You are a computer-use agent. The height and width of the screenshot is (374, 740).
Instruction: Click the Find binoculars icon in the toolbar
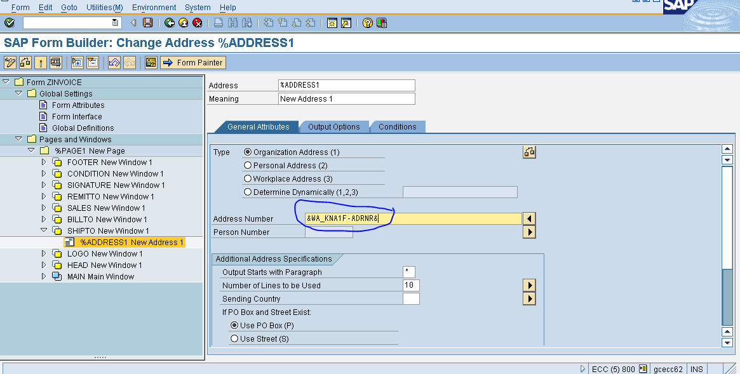tap(231, 22)
